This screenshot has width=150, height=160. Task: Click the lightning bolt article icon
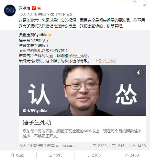[x=139, y=73]
